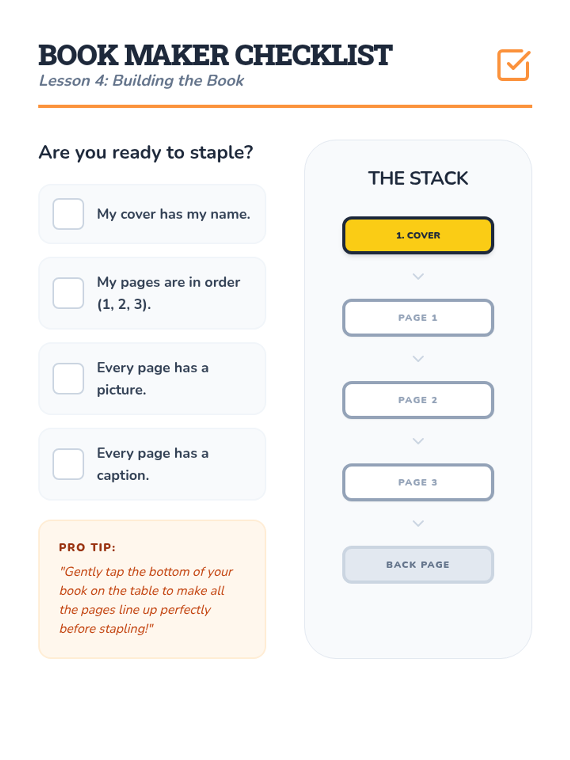This screenshot has height=760, width=570.
Task: Click the Book Maker Checklist title
Action: tap(215, 55)
